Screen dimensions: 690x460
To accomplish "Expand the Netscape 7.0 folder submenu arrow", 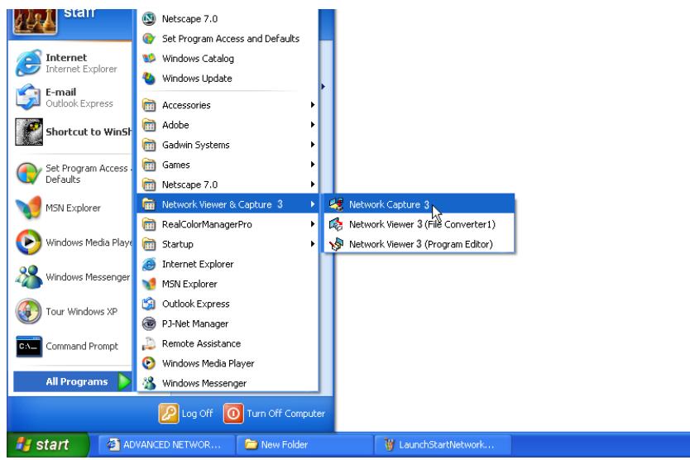I will (313, 184).
